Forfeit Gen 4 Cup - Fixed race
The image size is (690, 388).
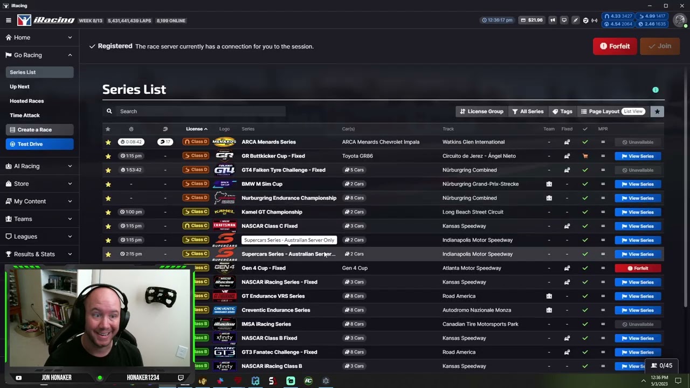(x=638, y=268)
